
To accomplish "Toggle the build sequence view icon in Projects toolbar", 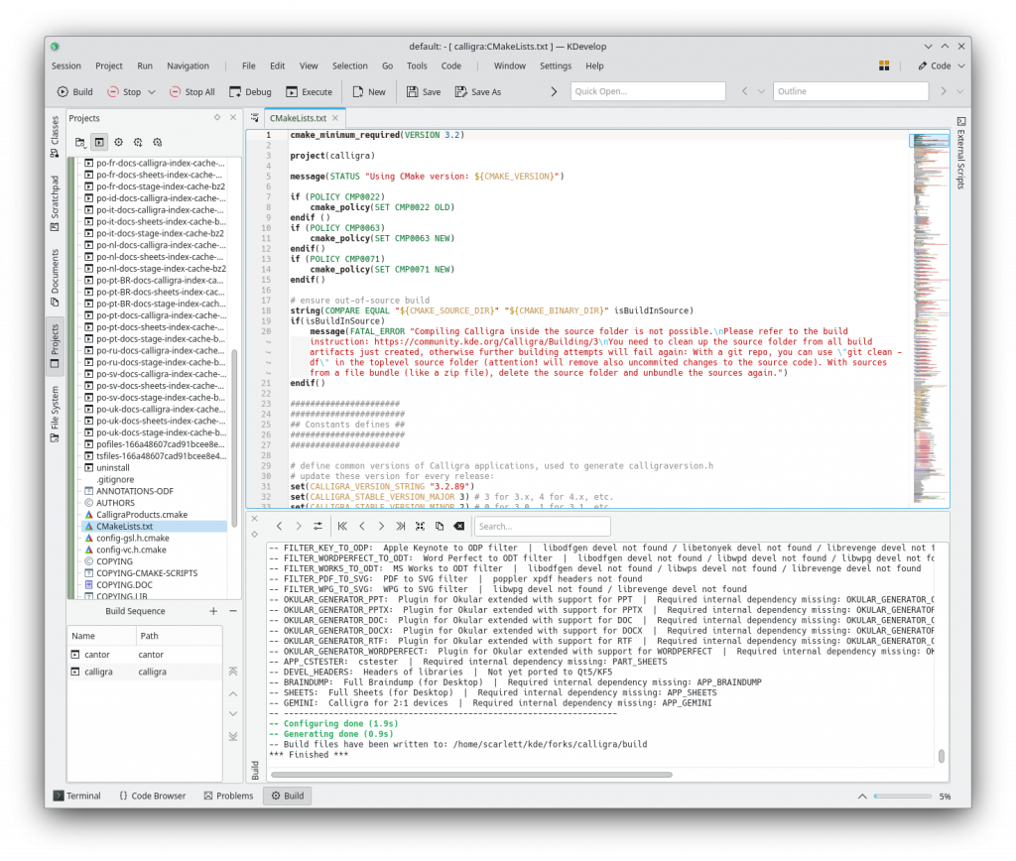I will point(99,142).
